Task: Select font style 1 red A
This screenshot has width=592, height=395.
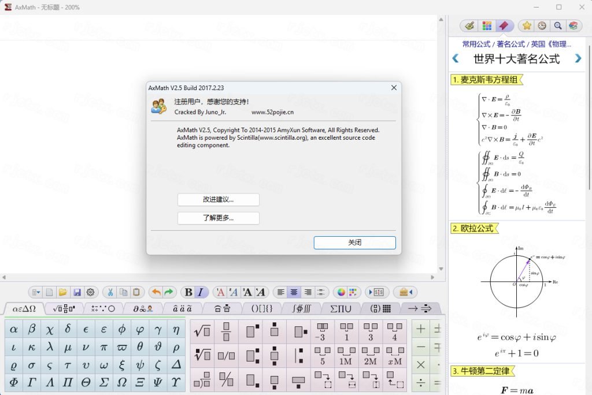Action: point(220,292)
